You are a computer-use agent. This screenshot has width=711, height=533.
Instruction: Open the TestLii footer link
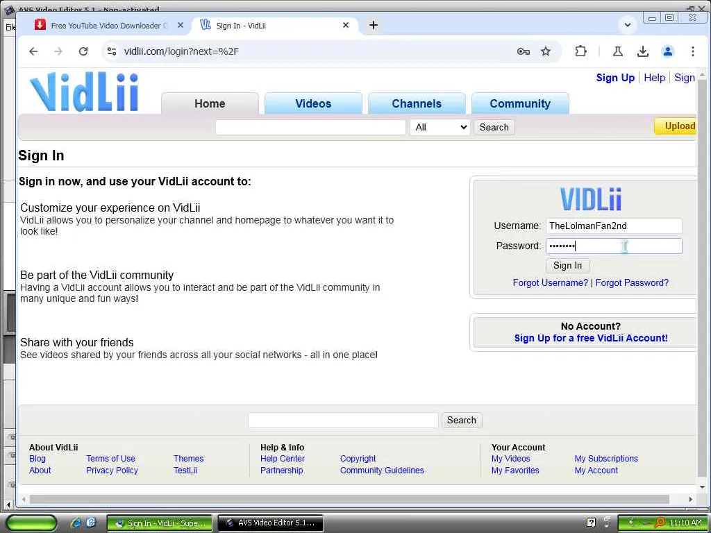coord(185,471)
